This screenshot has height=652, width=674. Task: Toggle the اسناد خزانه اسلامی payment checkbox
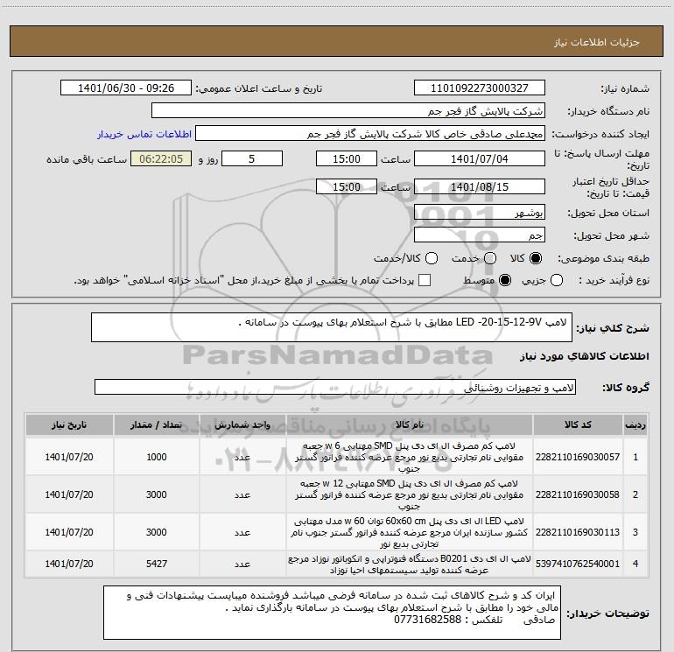[x=425, y=280]
